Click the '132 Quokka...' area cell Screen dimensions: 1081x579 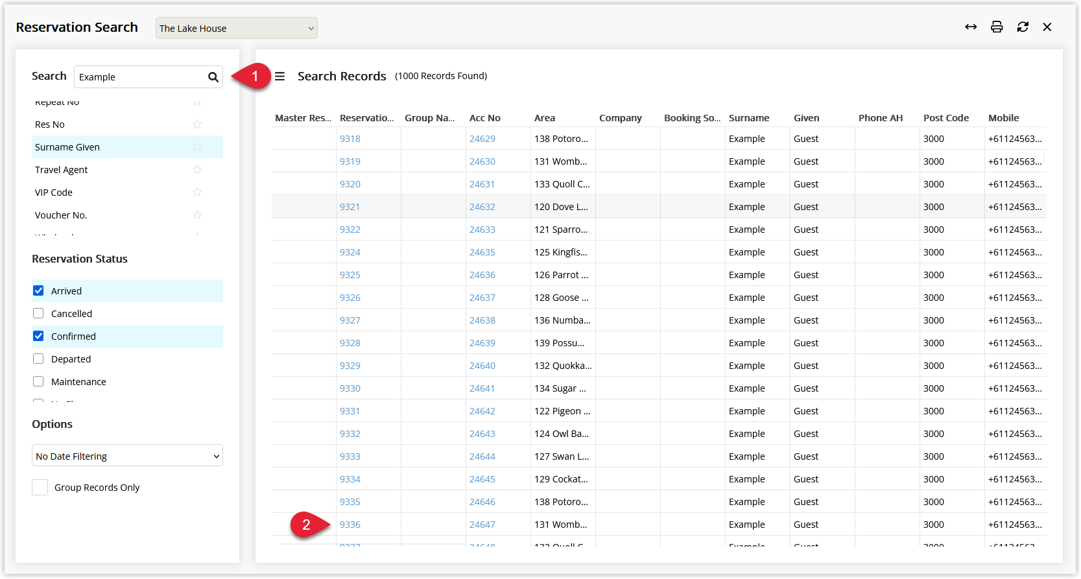pos(563,366)
